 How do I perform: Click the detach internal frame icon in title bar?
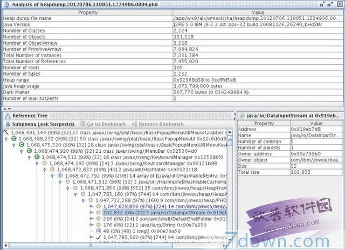tap(322, 4)
